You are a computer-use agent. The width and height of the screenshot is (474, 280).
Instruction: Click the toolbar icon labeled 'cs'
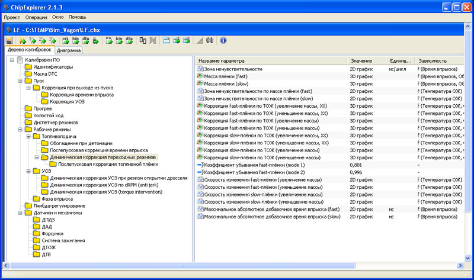pyautogui.click(x=109, y=40)
